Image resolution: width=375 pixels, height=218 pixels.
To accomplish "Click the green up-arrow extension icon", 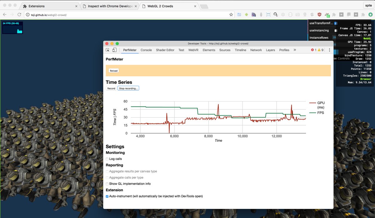I will tap(370, 15).
